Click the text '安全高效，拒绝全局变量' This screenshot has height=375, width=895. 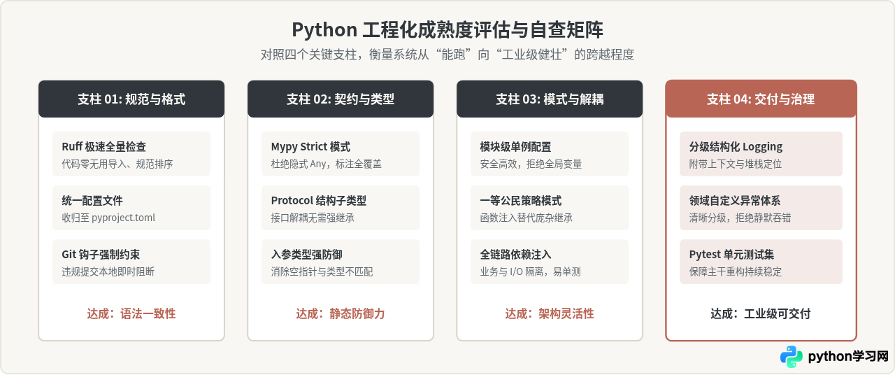tap(531, 164)
